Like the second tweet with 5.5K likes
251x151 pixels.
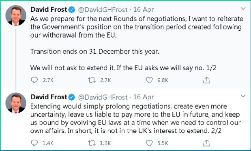click(x=149, y=143)
